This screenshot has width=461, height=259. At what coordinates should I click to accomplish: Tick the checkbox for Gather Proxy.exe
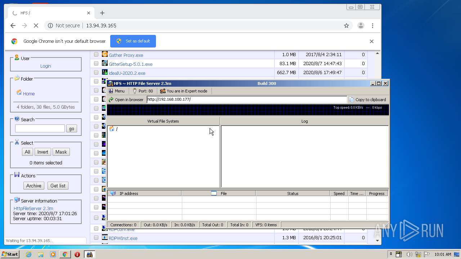pos(96,55)
